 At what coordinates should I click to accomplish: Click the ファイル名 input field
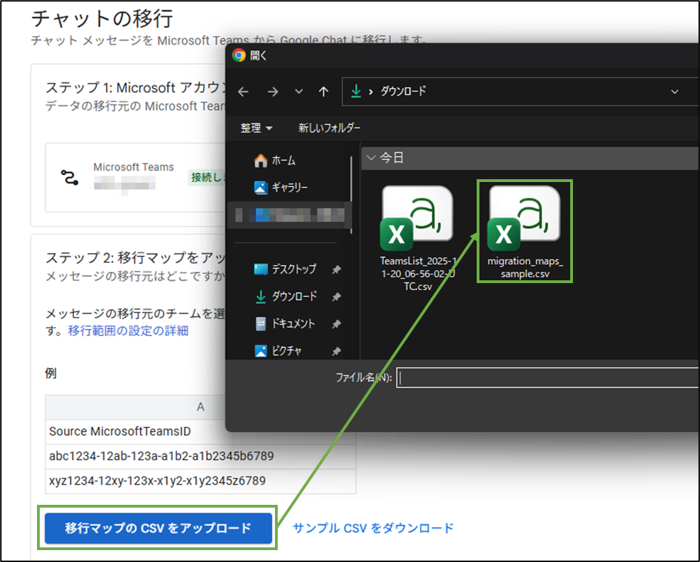pos(547,378)
